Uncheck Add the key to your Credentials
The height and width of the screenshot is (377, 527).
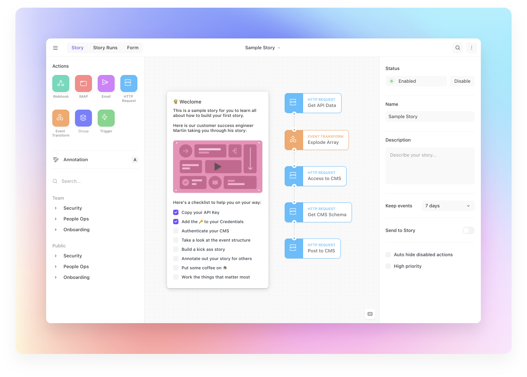click(x=176, y=222)
